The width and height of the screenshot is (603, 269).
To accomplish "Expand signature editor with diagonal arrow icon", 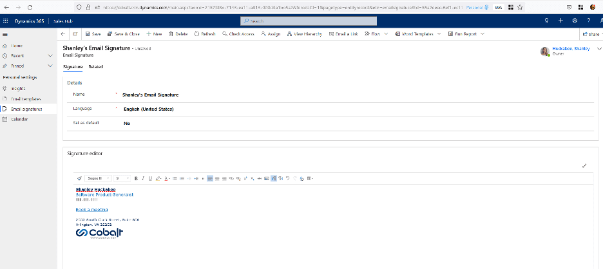I will pos(584,166).
